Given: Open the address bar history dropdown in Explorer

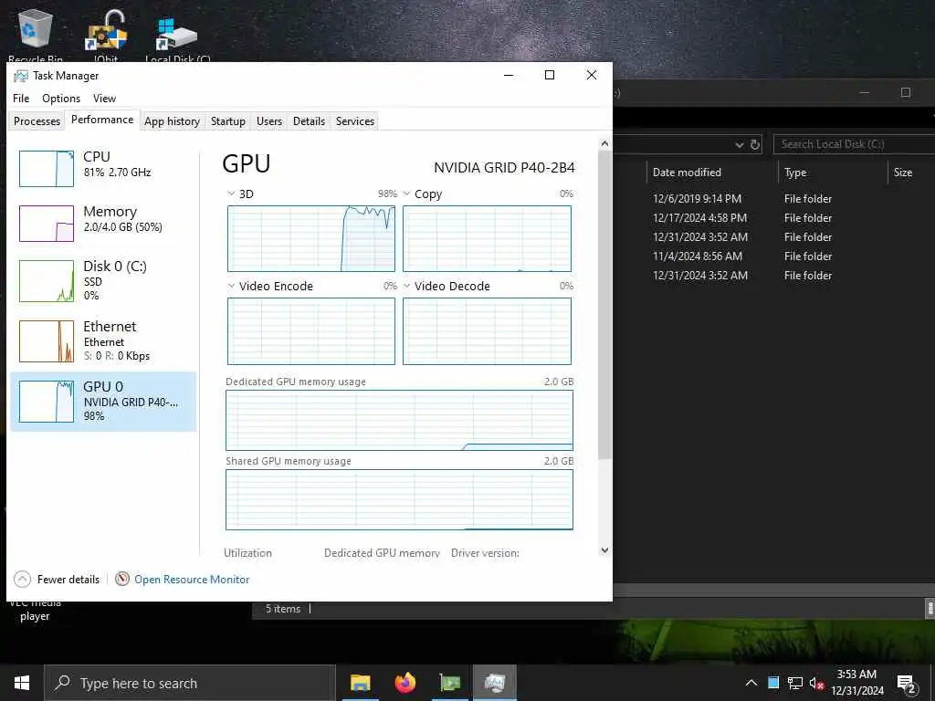Looking at the screenshot, I should (x=740, y=144).
